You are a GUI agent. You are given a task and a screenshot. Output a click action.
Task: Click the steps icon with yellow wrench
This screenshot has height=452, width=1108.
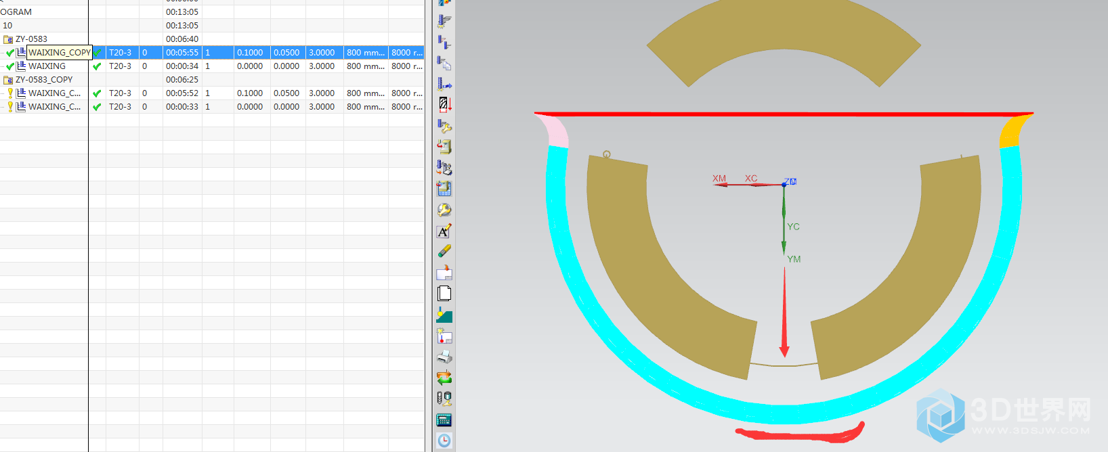pyautogui.click(x=444, y=126)
